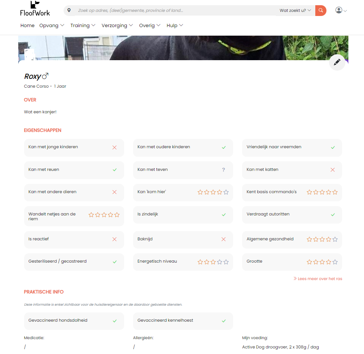Open the user account avatar menu
The image size is (364, 354).
click(341, 10)
